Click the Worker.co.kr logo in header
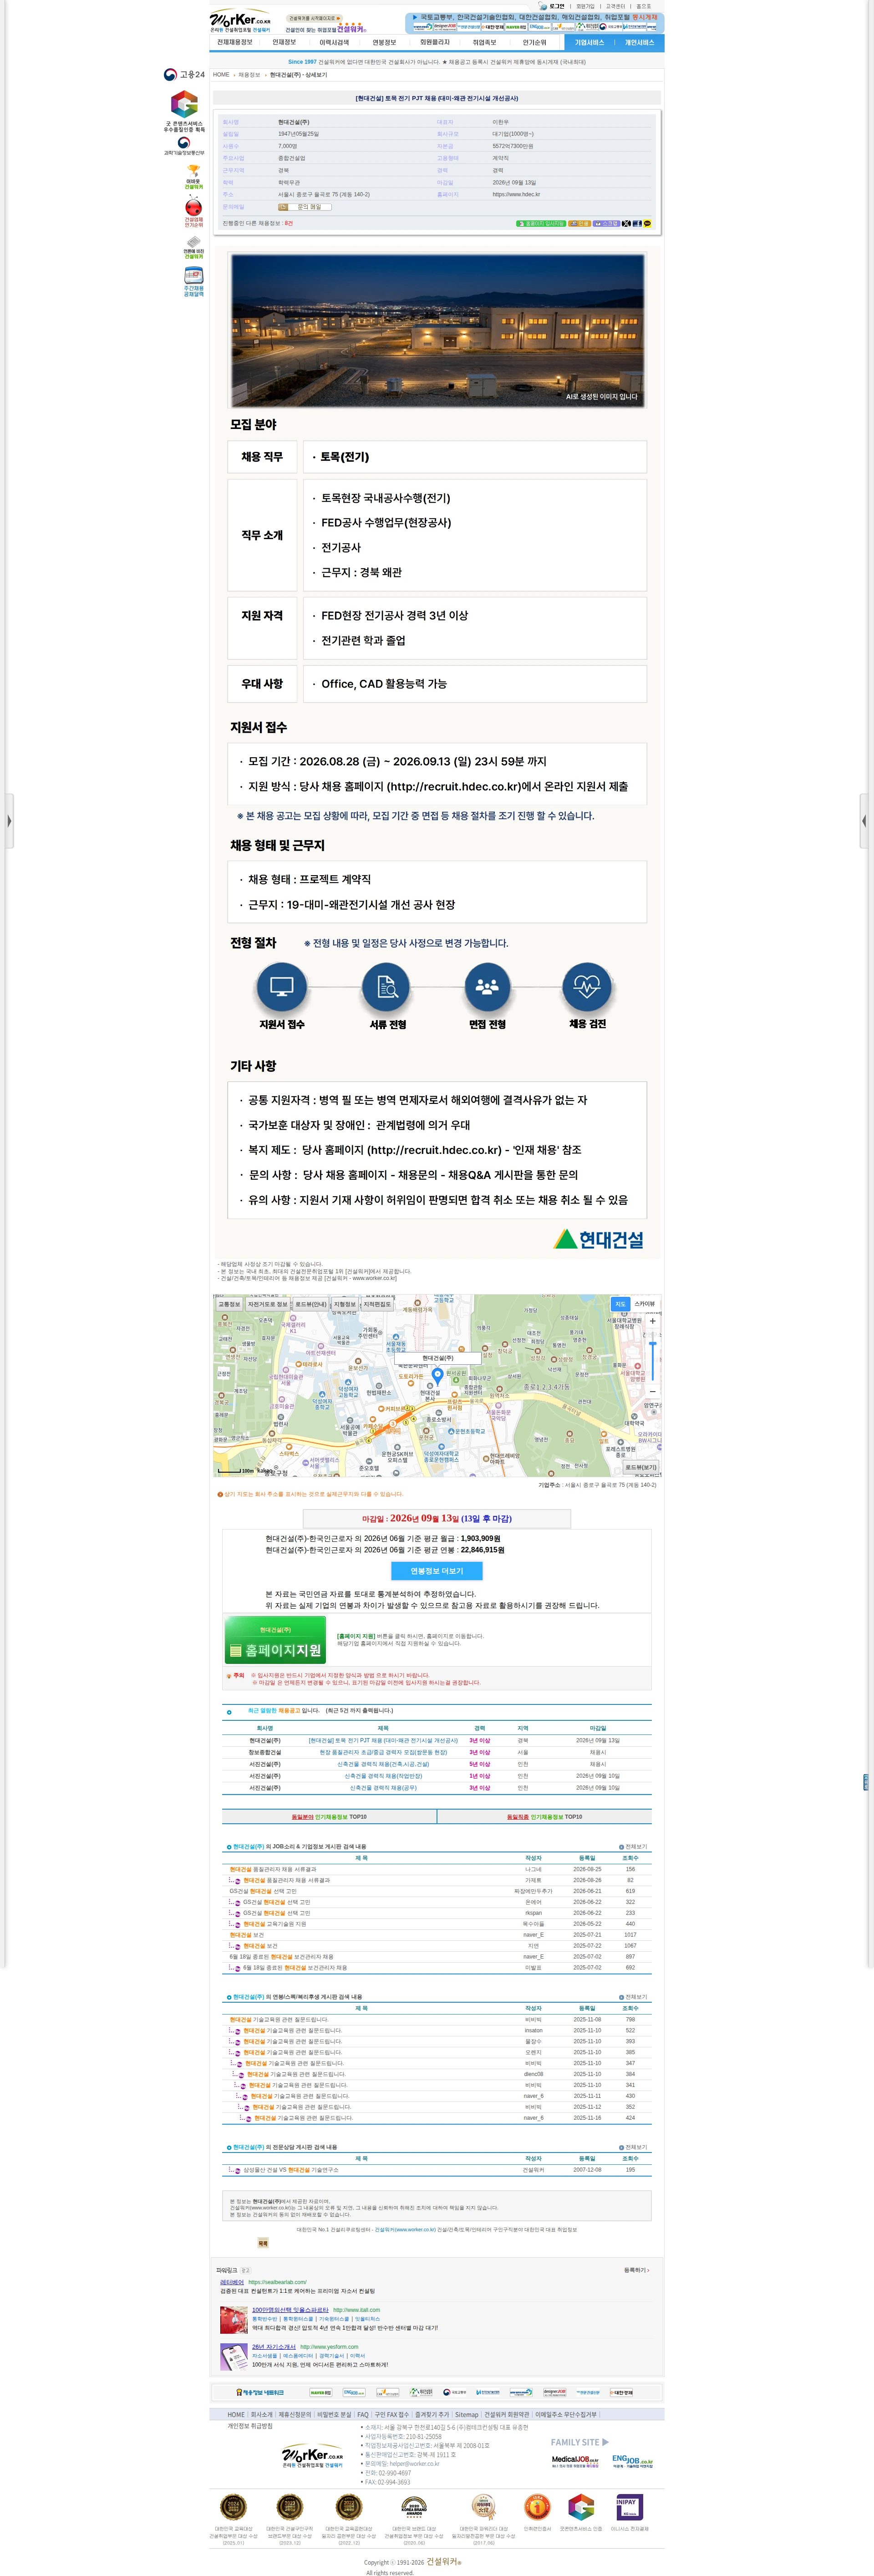874x2576 pixels. (240, 21)
